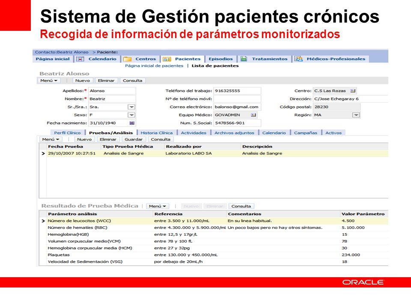Click the 234.000 parameter value
The width and height of the screenshot is (411, 308).
[x=351, y=255]
